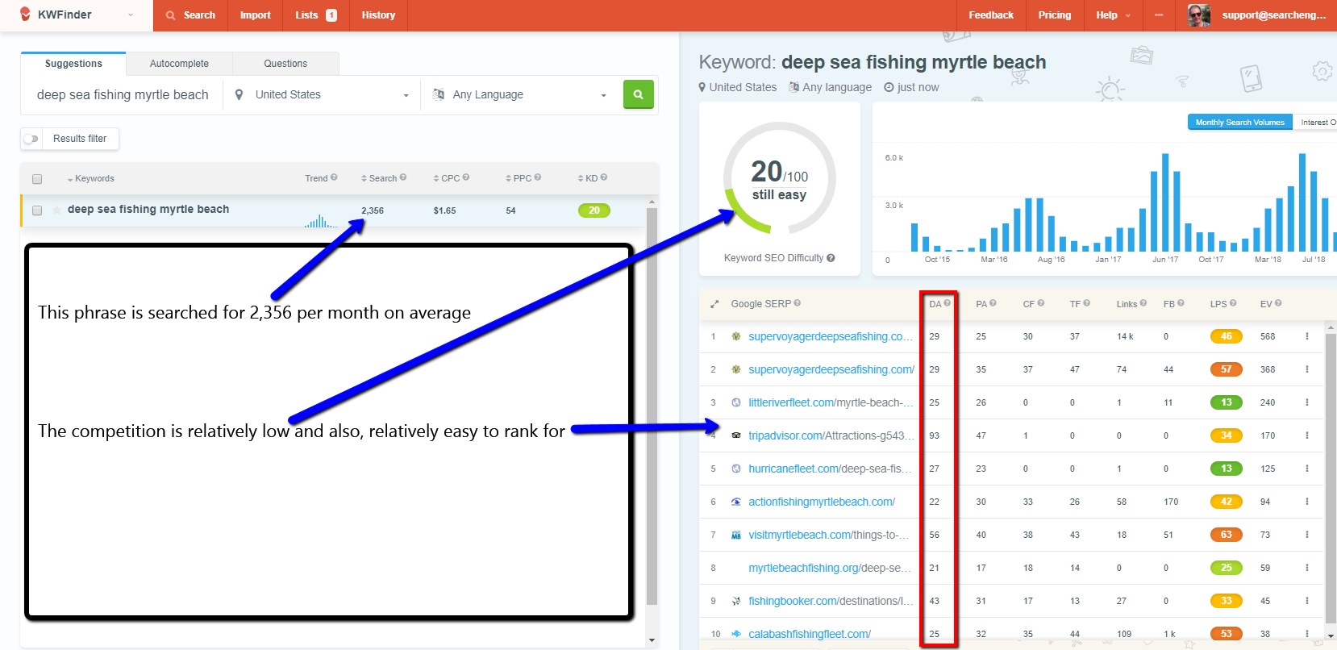
Task: Sort the list by KD column
Action: tap(588, 178)
